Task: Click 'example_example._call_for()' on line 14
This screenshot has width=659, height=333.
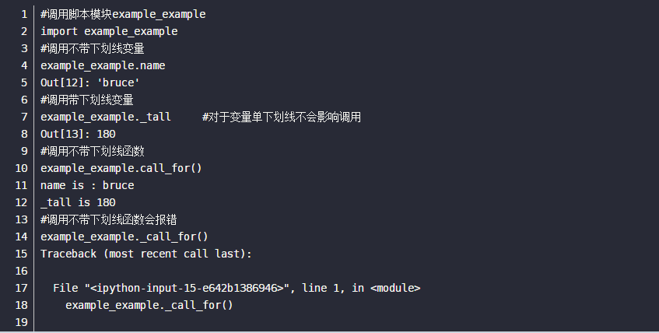Action: tap(124, 237)
